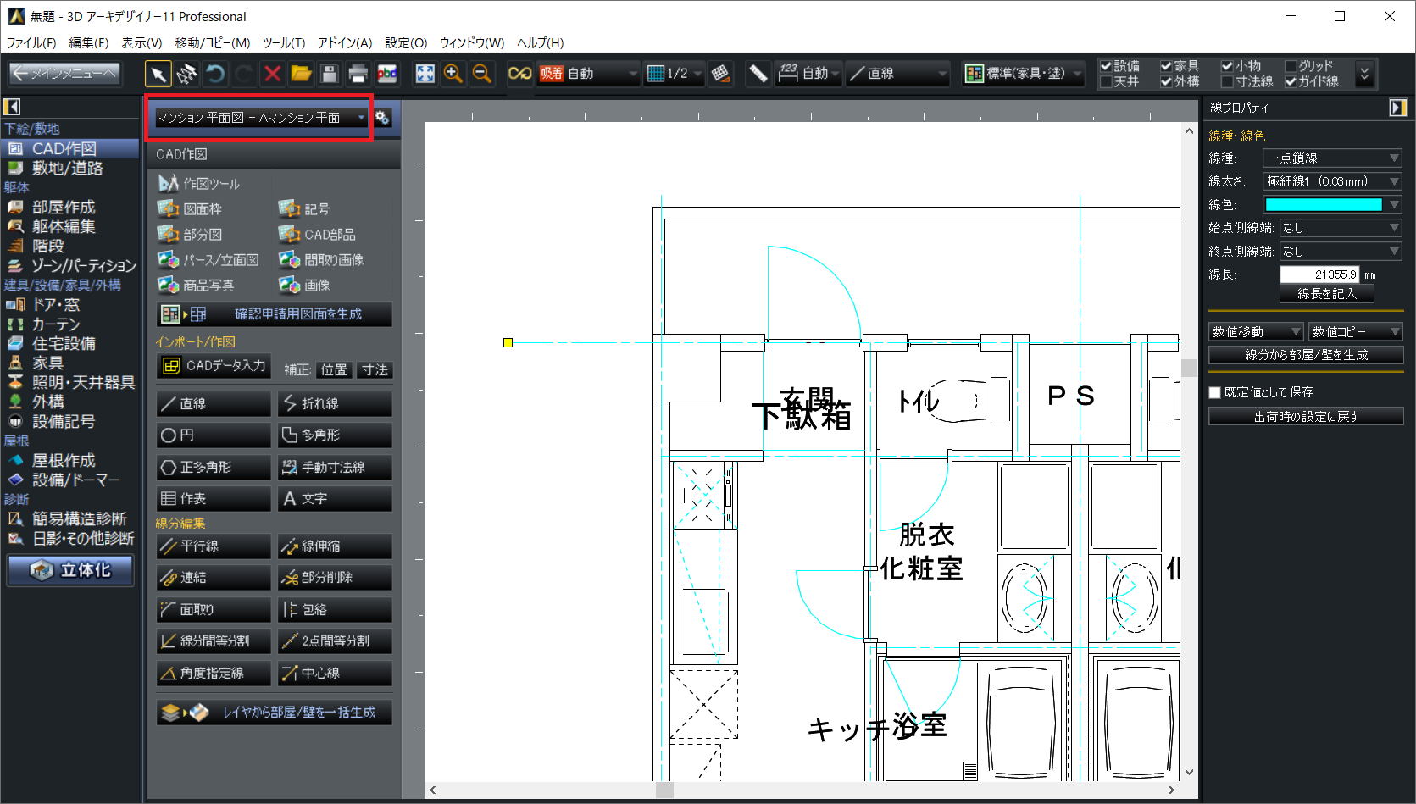Viewport: 1416px width, 804px height.
Task: Check 既定値として保存 checkbox
Action: click(x=1215, y=392)
